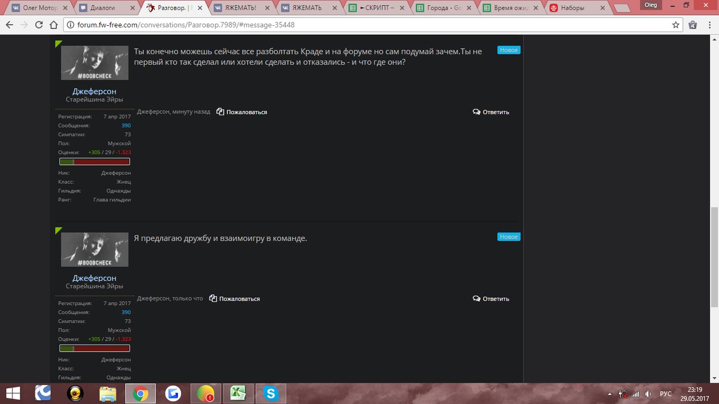Bookmark this page with the star icon

676,25
